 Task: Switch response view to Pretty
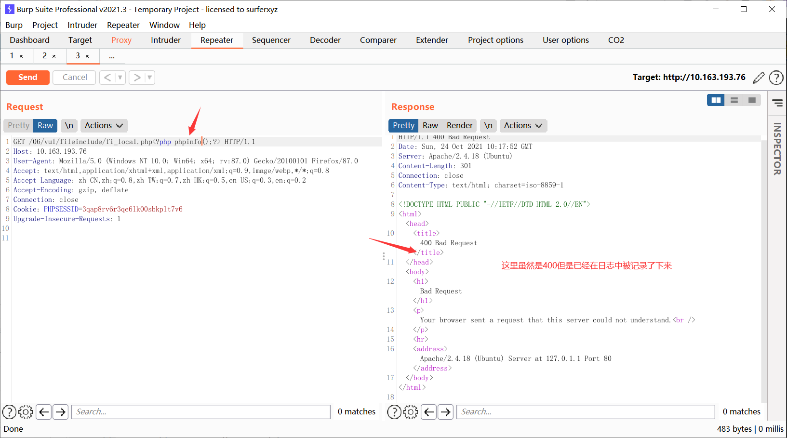403,126
